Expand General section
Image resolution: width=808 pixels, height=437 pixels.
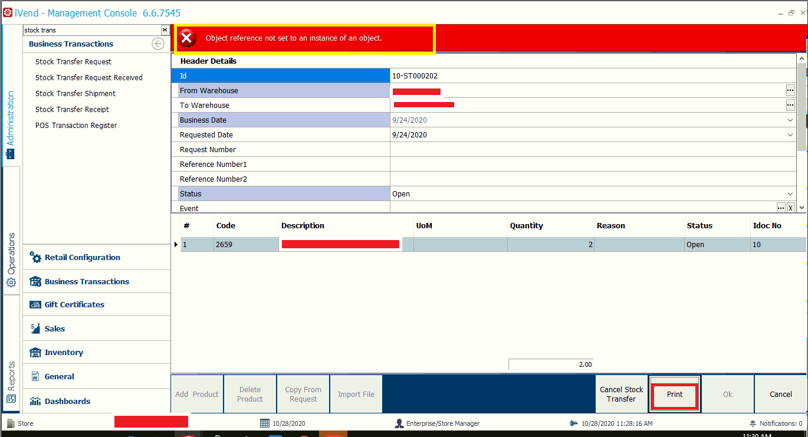(x=97, y=376)
